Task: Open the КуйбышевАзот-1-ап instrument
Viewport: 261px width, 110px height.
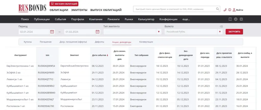Action: pos(18,93)
